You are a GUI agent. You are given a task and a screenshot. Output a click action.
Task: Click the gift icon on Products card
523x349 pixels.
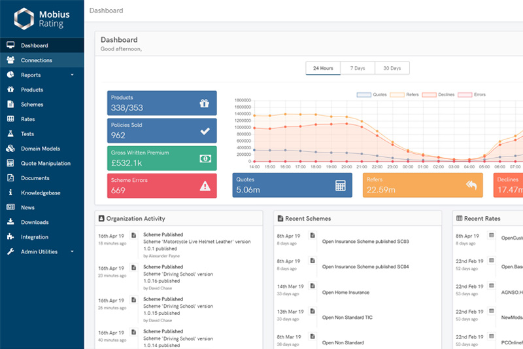tap(205, 103)
